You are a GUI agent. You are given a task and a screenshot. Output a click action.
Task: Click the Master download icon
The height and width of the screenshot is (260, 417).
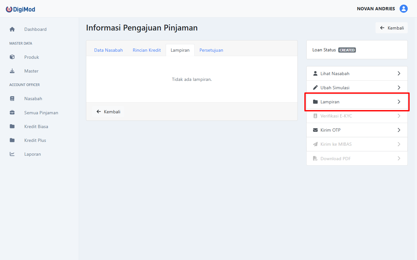12,71
